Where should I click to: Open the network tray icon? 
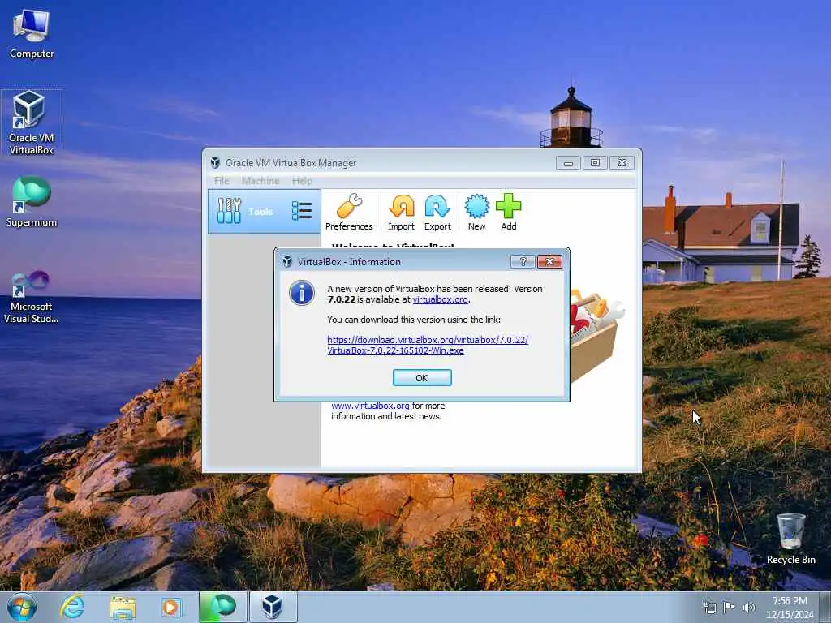tap(709, 607)
